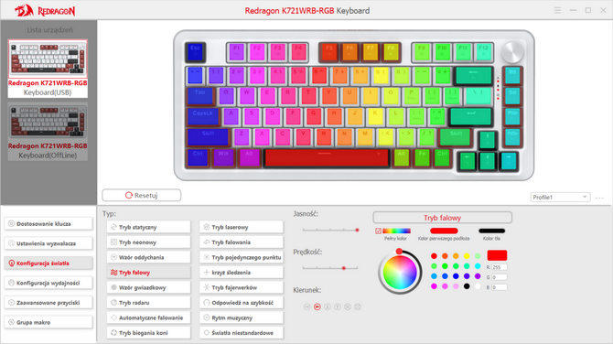Select the outward direction icon, last under Kierunek
613x344 pixels.
[x=358, y=306]
